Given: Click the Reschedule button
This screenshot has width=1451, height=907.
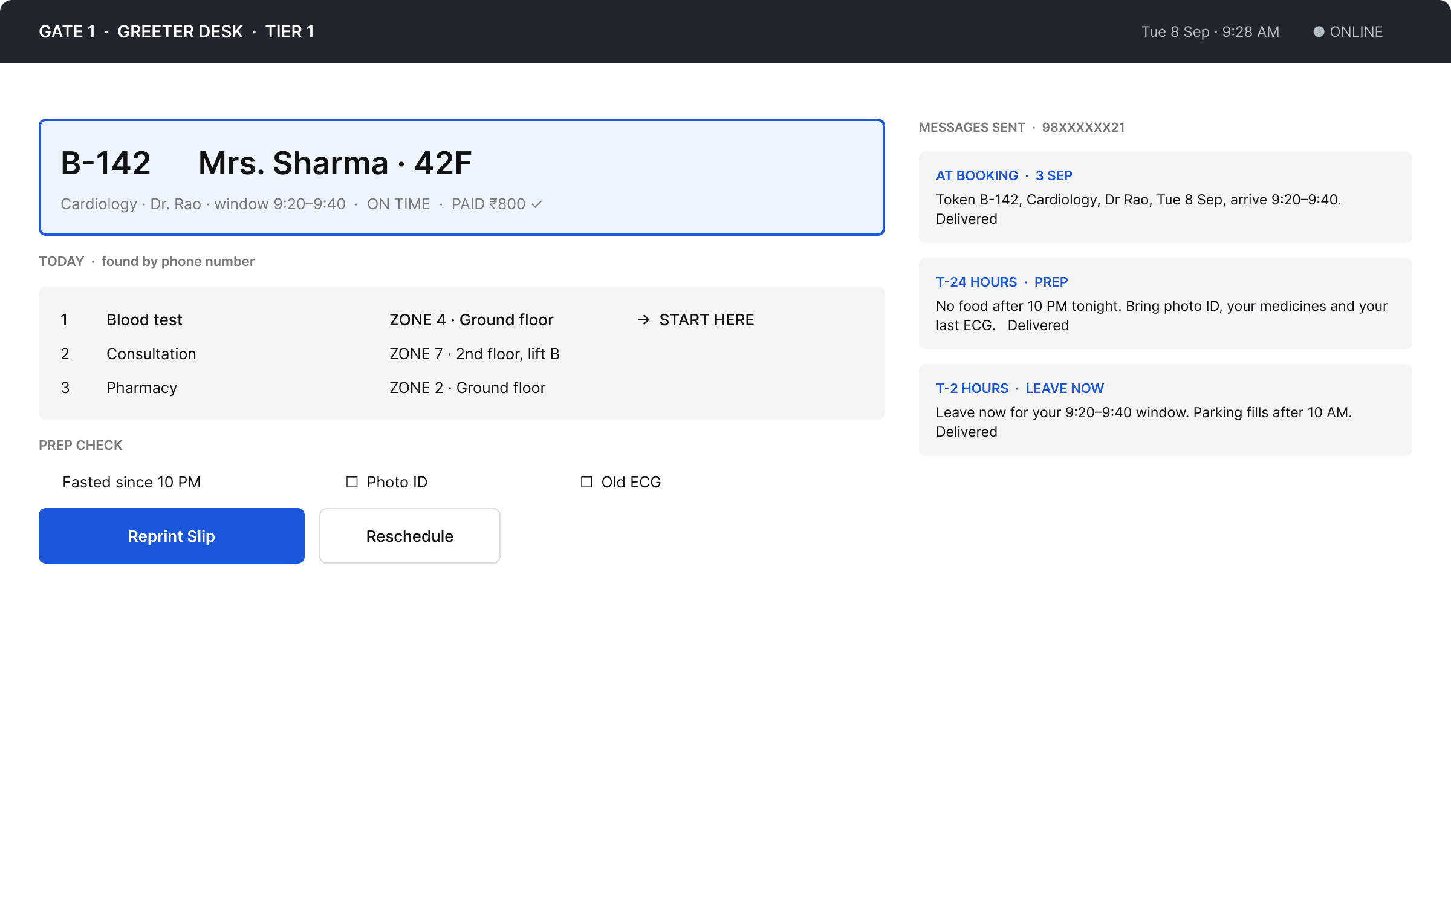Looking at the screenshot, I should [x=410, y=536].
